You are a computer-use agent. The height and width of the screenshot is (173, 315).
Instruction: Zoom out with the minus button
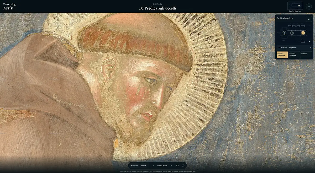click(153, 165)
